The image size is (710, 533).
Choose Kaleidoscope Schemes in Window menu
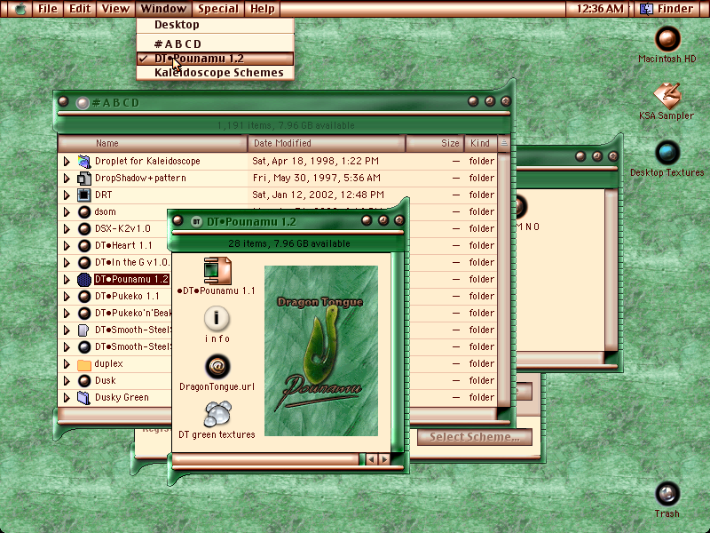[x=215, y=73]
